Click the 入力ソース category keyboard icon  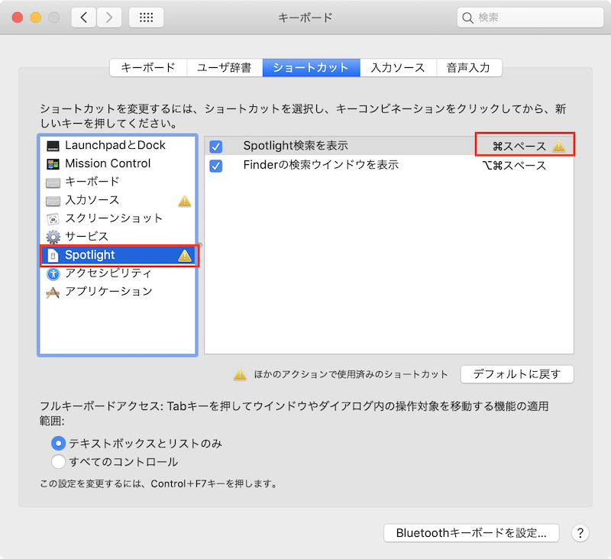point(53,201)
